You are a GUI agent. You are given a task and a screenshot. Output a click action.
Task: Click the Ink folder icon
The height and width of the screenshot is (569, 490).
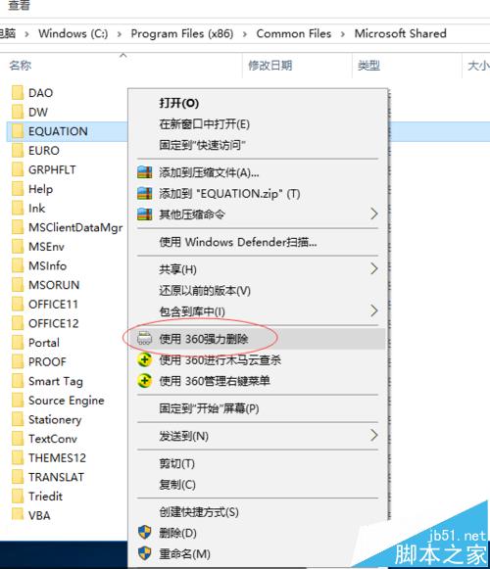point(18,209)
